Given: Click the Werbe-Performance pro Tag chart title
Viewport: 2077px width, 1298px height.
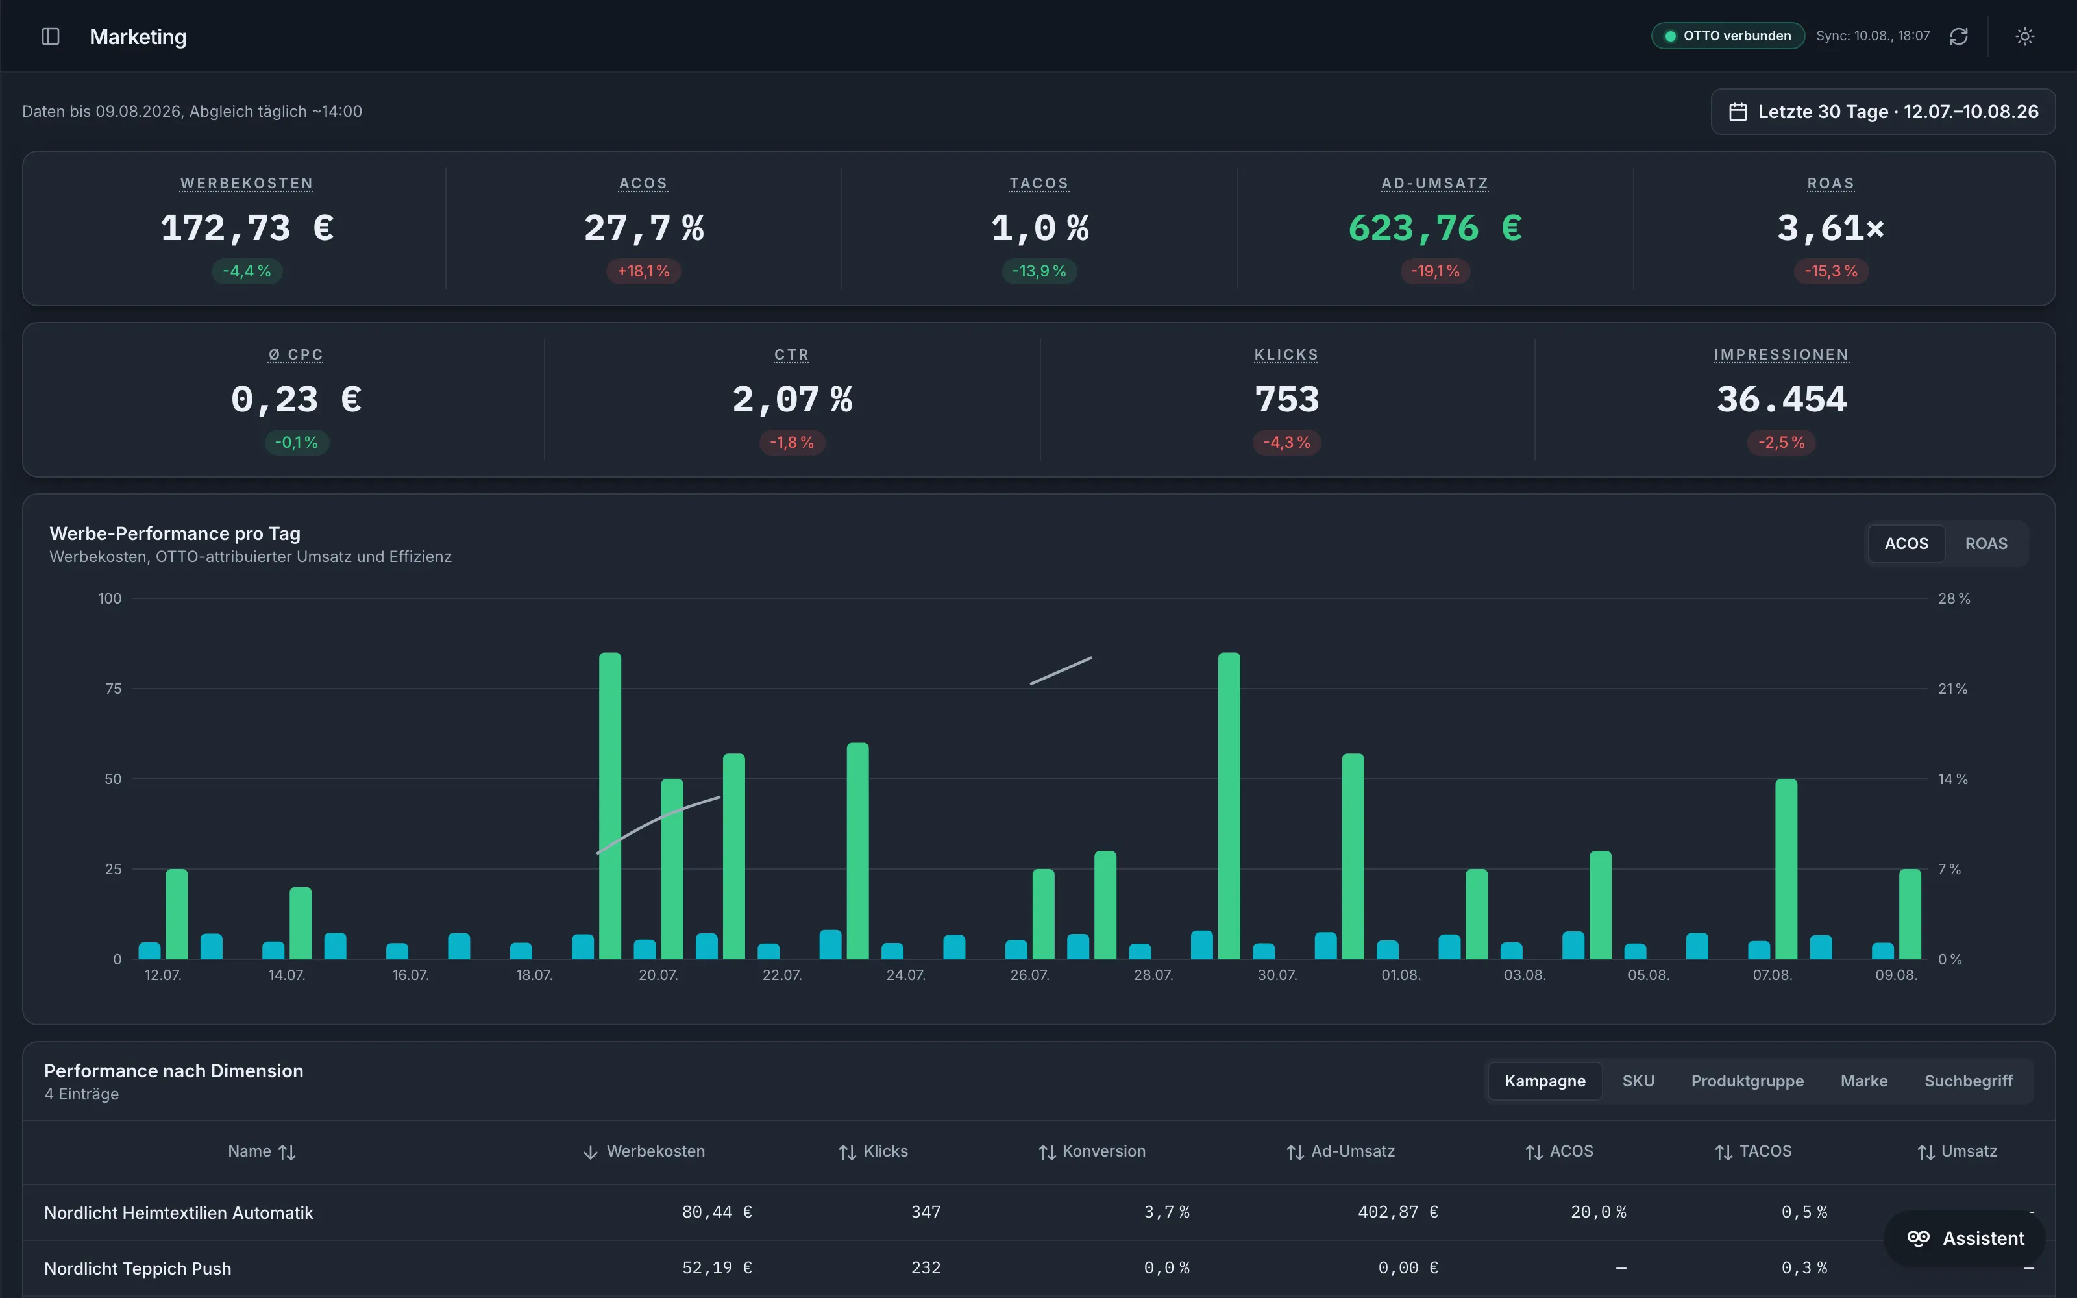Looking at the screenshot, I should pos(175,533).
